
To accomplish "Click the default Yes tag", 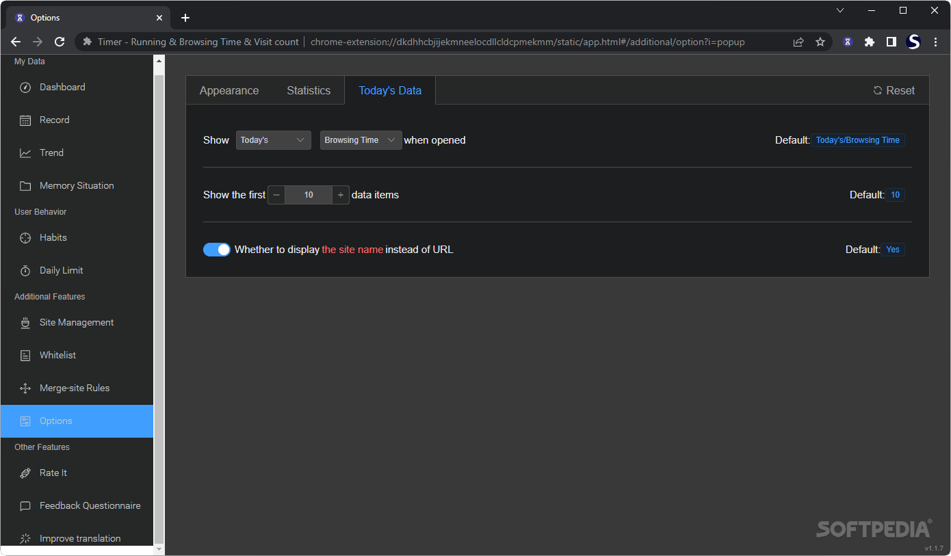I will click(x=893, y=250).
